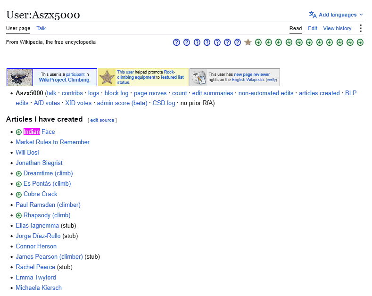
Task: Open the XfD votes link
Action: click(x=78, y=103)
